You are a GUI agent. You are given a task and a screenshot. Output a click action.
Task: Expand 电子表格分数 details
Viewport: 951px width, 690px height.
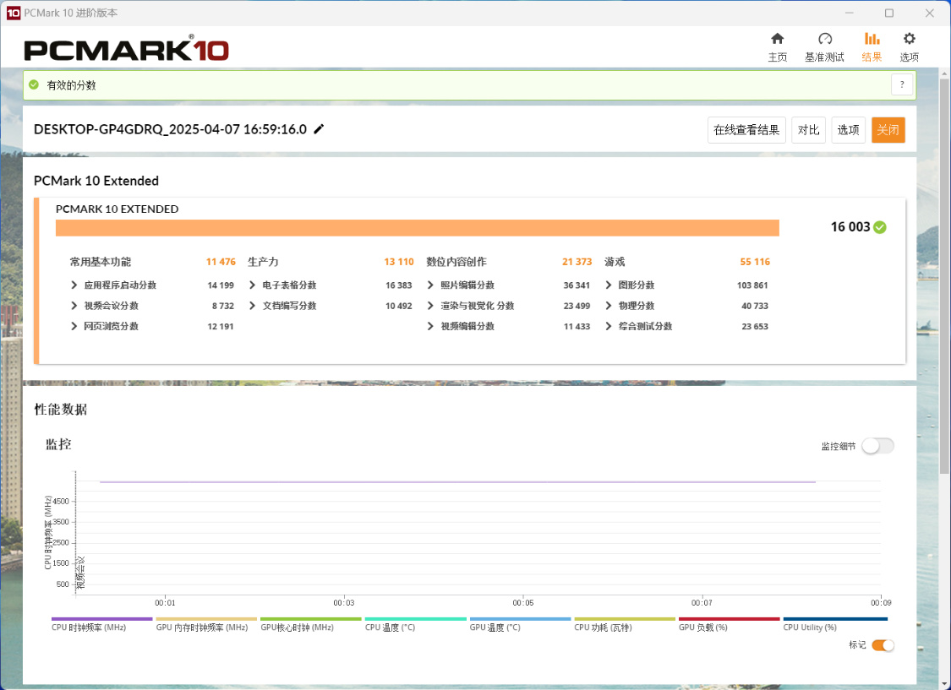point(252,285)
